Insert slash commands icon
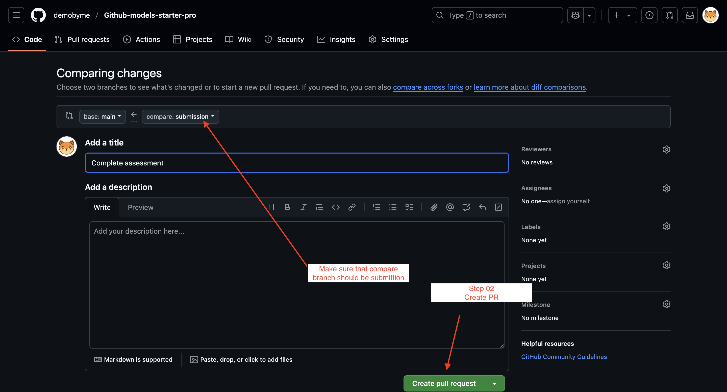 [498, 207]
